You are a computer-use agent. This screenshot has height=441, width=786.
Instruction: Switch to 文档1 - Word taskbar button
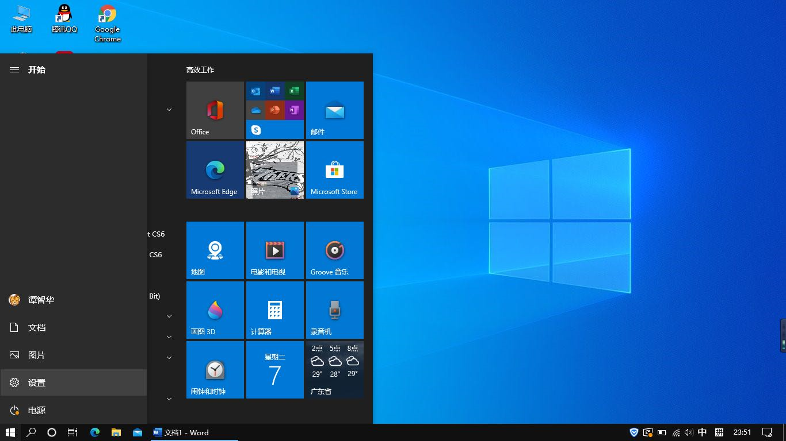(x=194, y=432)
